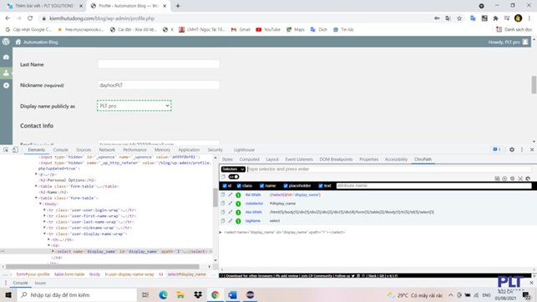Click the attribute name input field
Image resolution: width=537 pixels, height=302 pixels.
[x=434, y=186]
